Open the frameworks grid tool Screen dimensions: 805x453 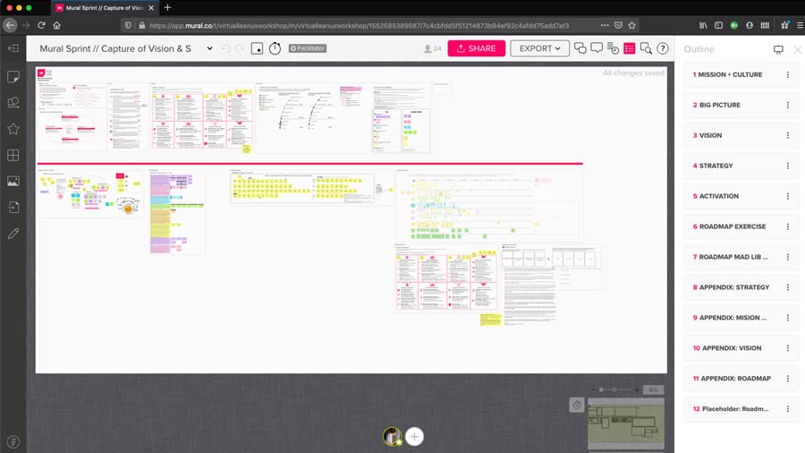pyautogui.click(x=13, y=155)
